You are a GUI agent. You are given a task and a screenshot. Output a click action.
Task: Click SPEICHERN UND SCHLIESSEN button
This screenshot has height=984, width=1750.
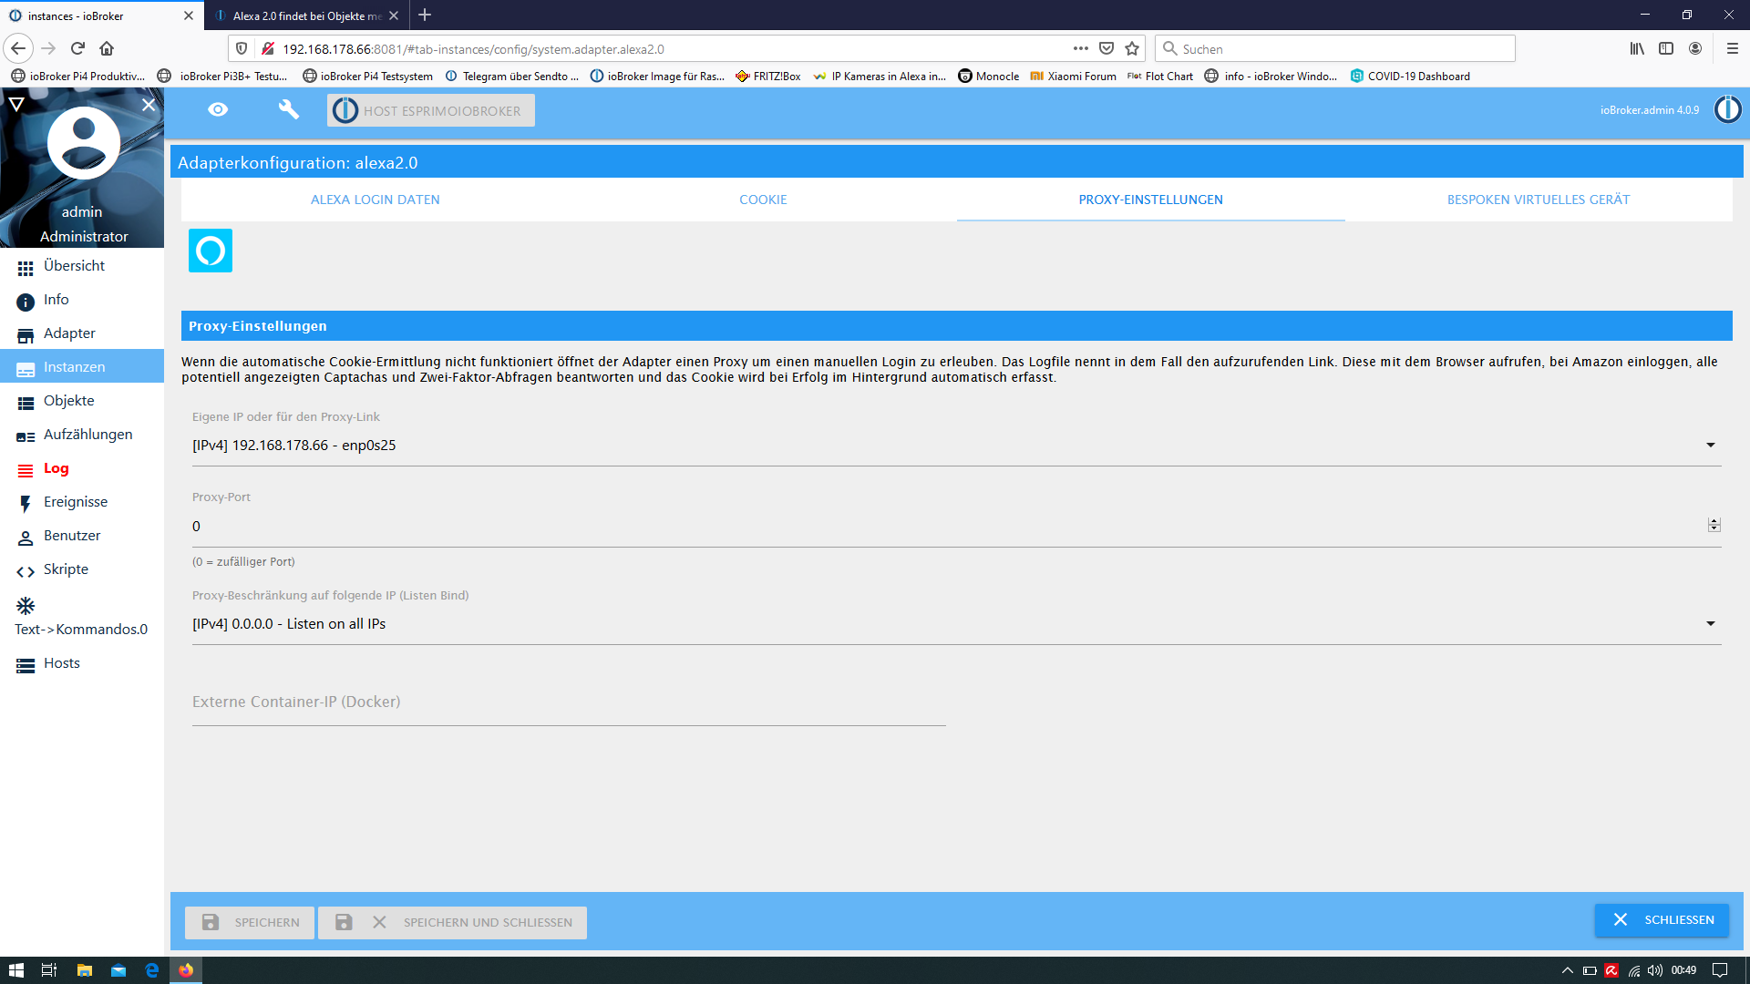point(453,922)
